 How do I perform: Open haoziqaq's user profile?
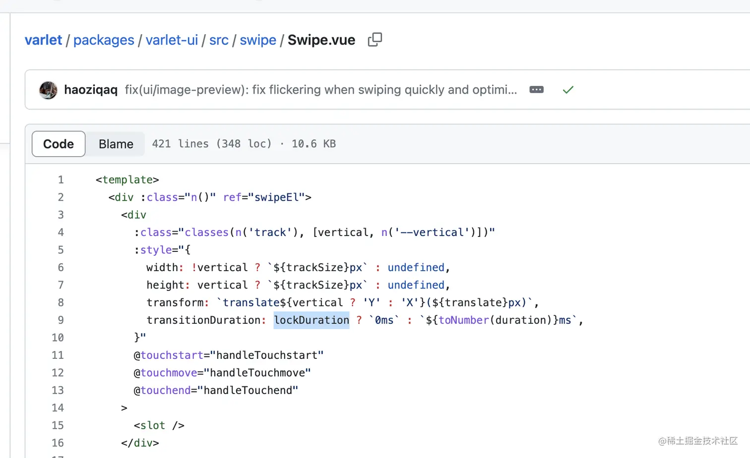pos(91,90)
